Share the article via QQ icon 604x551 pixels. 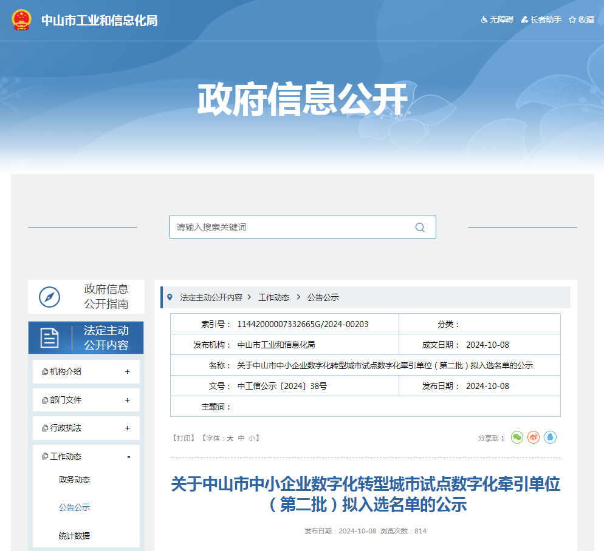tap(551, 437)
